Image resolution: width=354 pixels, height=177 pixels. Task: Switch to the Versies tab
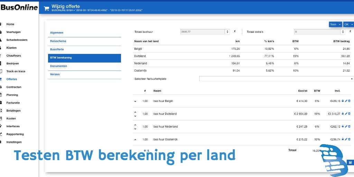[84, 74]
